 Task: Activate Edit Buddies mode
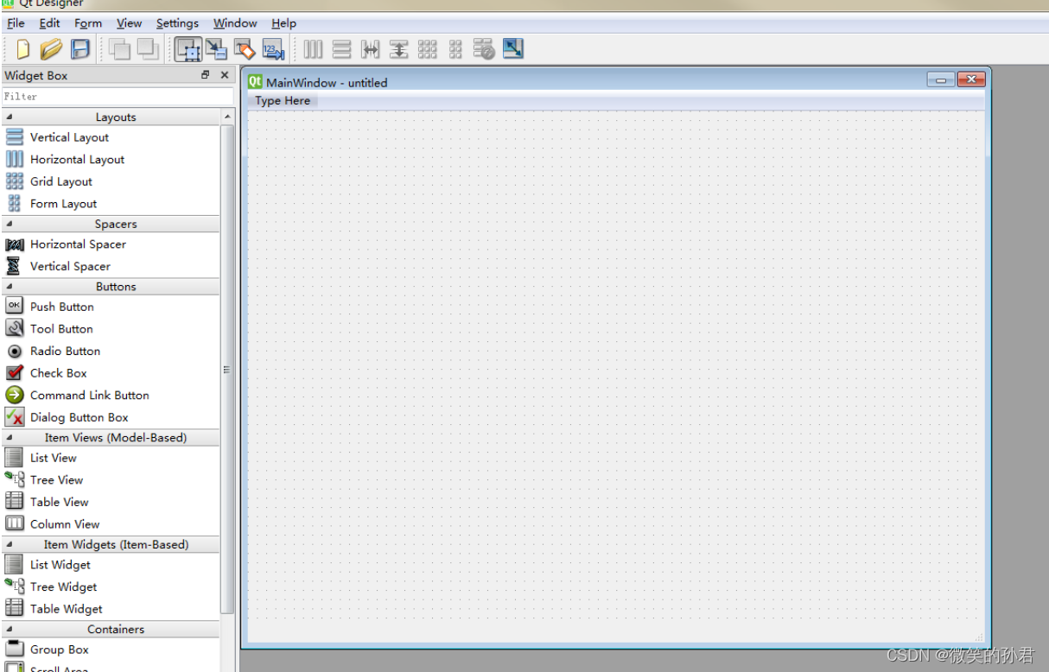[245, 49]
